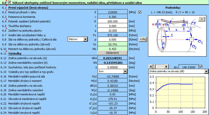209x115 pixels.
Task: Click the cylindrical shell diagram image
Action: [x=177, y=36]
